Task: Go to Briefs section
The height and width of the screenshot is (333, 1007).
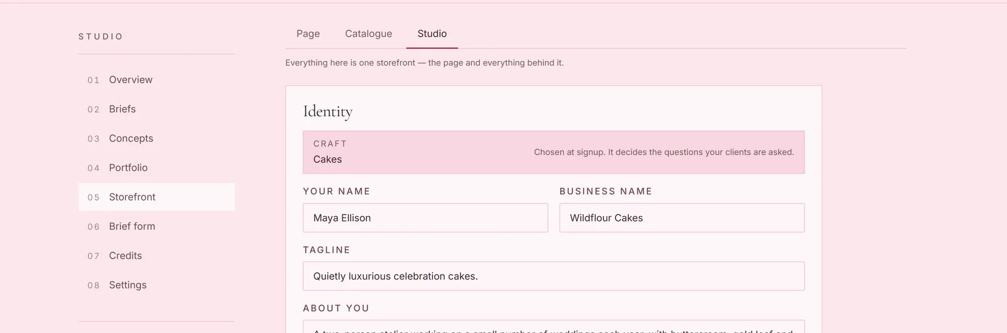Action: 156,109
